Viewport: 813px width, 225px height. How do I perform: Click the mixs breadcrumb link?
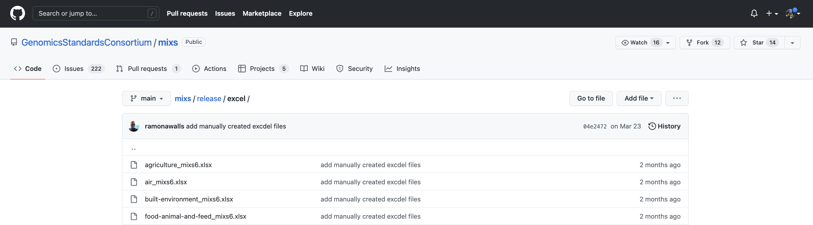[183, 99]
